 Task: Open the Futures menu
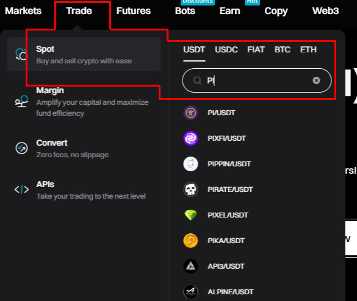pyautogui.click(x=134, y=11)
